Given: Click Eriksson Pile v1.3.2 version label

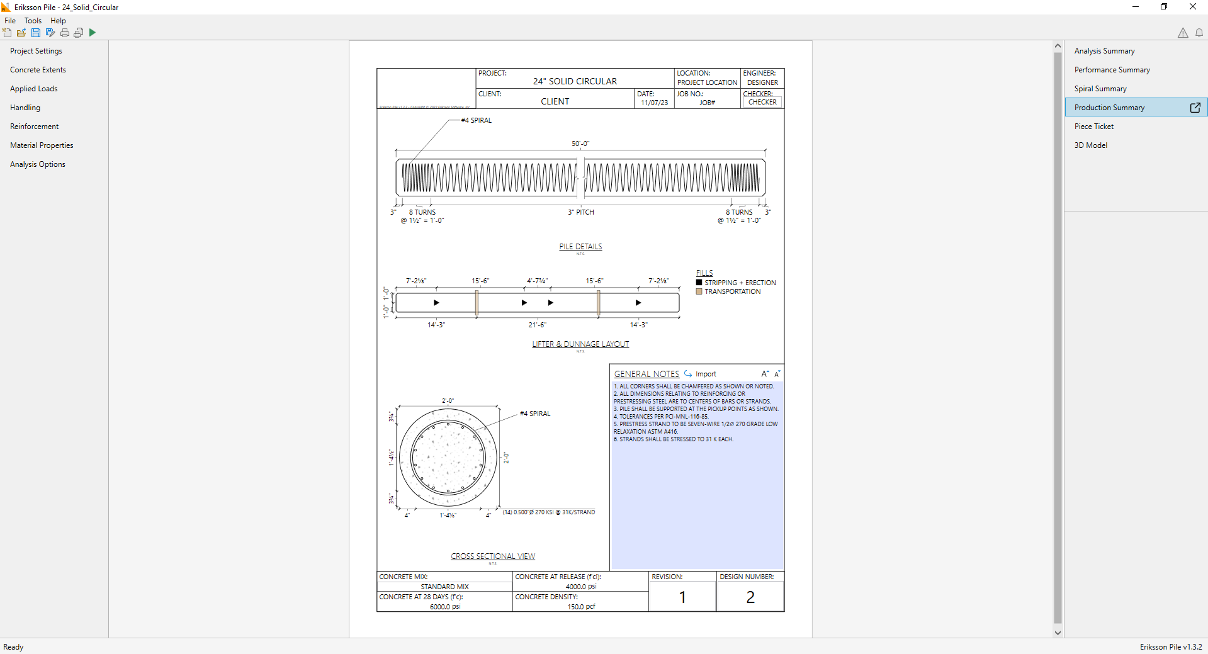Looking at the screenshot, I should (1170, 647).
